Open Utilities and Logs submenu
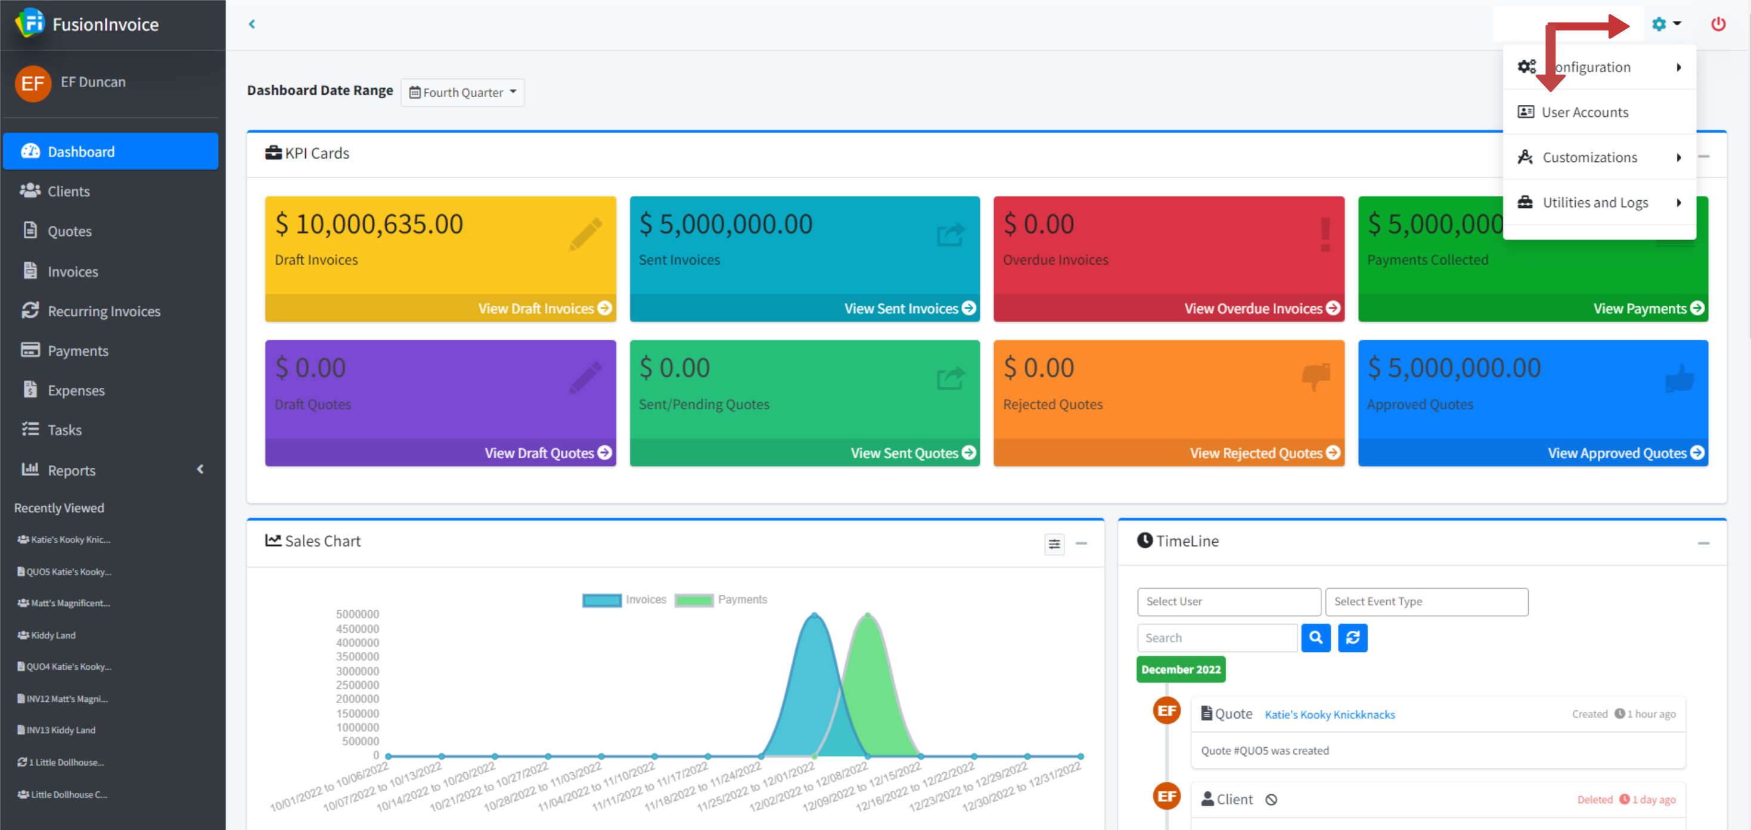The image size is (1751, 830). point(1595,203)
